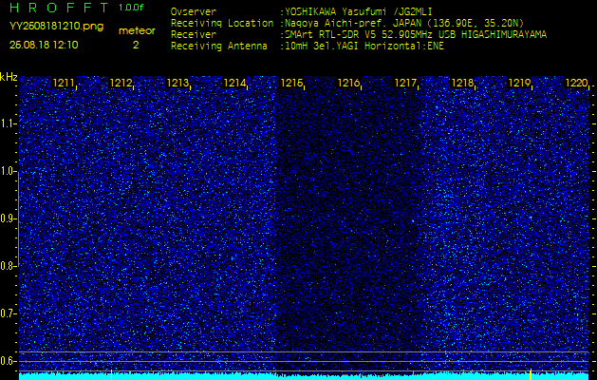Click the 1213 time axis label
597x380 pixels.
(177, 83)
